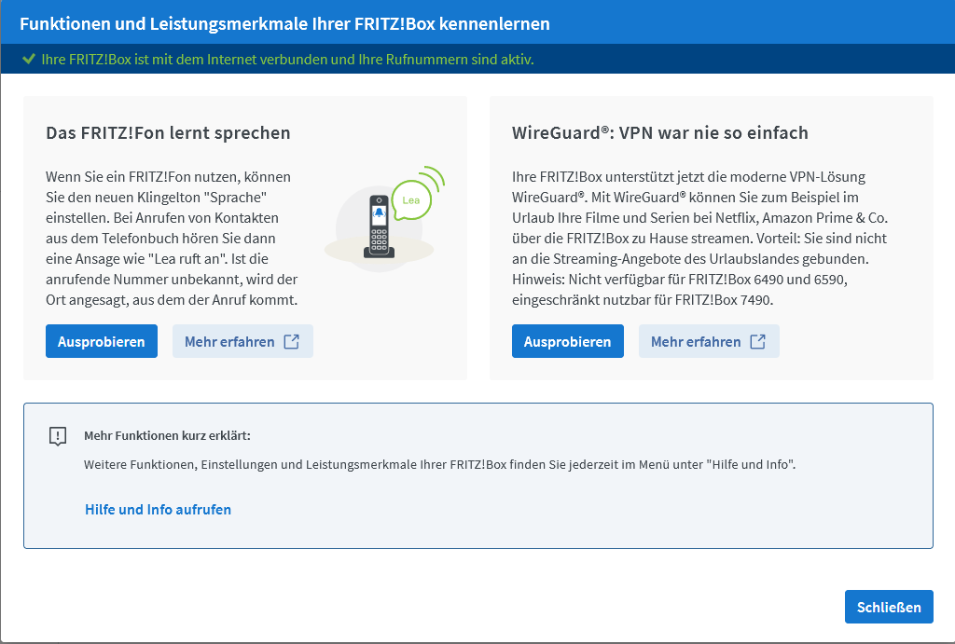Click Ausprobieren under FRITZ!Fon lernt sprechen
This screenshot has width=955, height=644.
(102, 341)
